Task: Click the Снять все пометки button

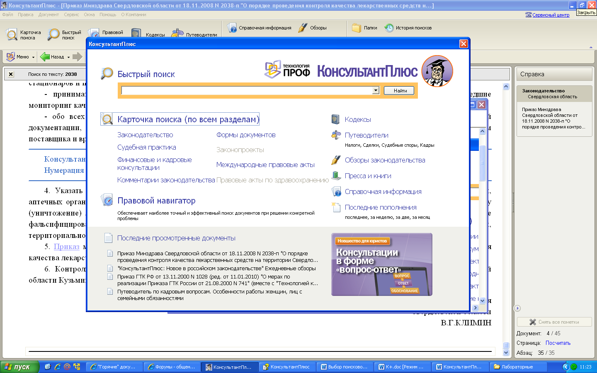Action: [554, 322]
